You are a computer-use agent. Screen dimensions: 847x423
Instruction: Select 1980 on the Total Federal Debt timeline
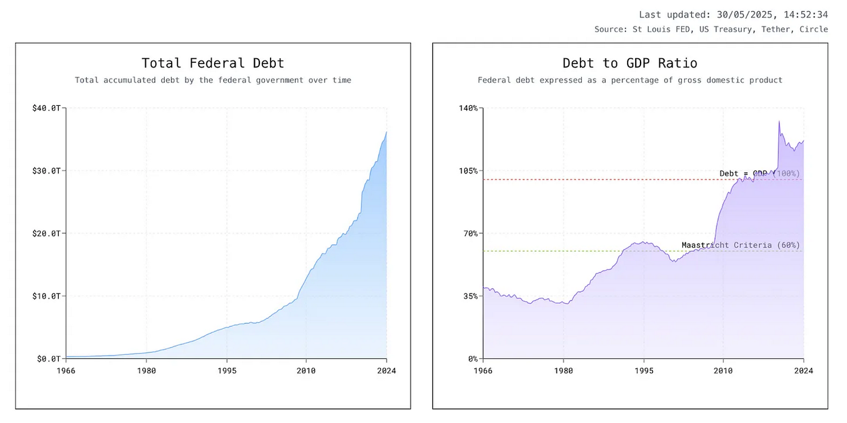pyautogui.click(x=146, y=371)
